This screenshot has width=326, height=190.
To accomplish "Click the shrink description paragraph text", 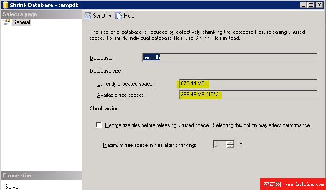I will (197, 35).
